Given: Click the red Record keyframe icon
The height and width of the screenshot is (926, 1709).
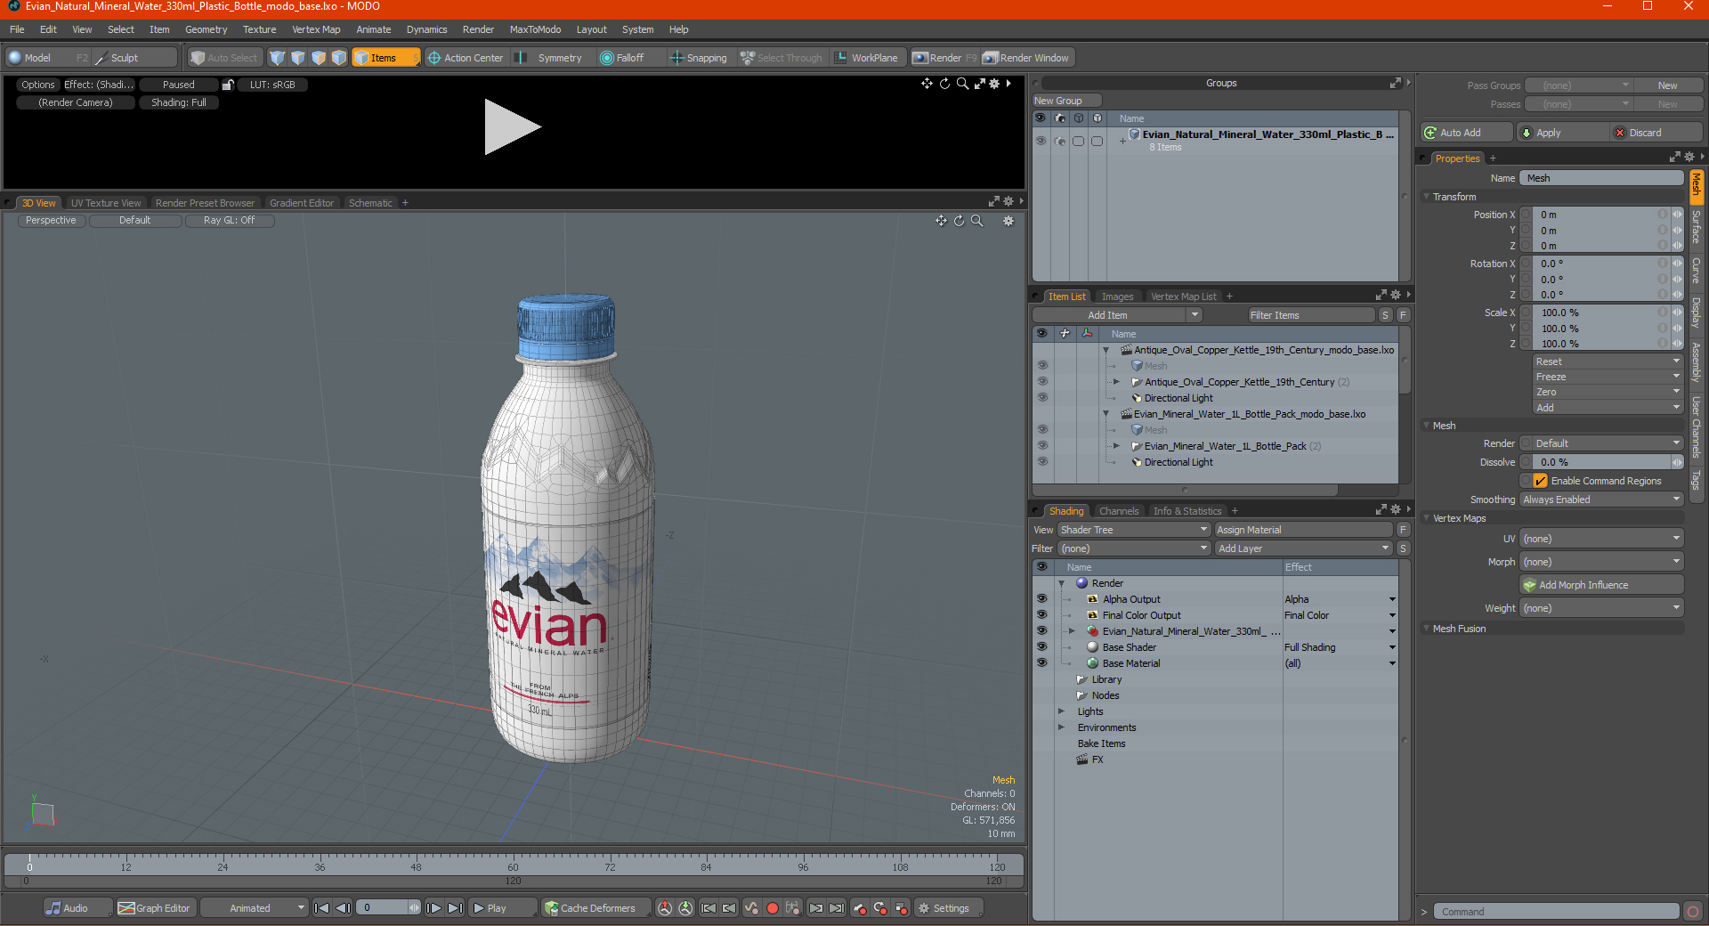Looking at the screenshot, I should click(773, 908).
